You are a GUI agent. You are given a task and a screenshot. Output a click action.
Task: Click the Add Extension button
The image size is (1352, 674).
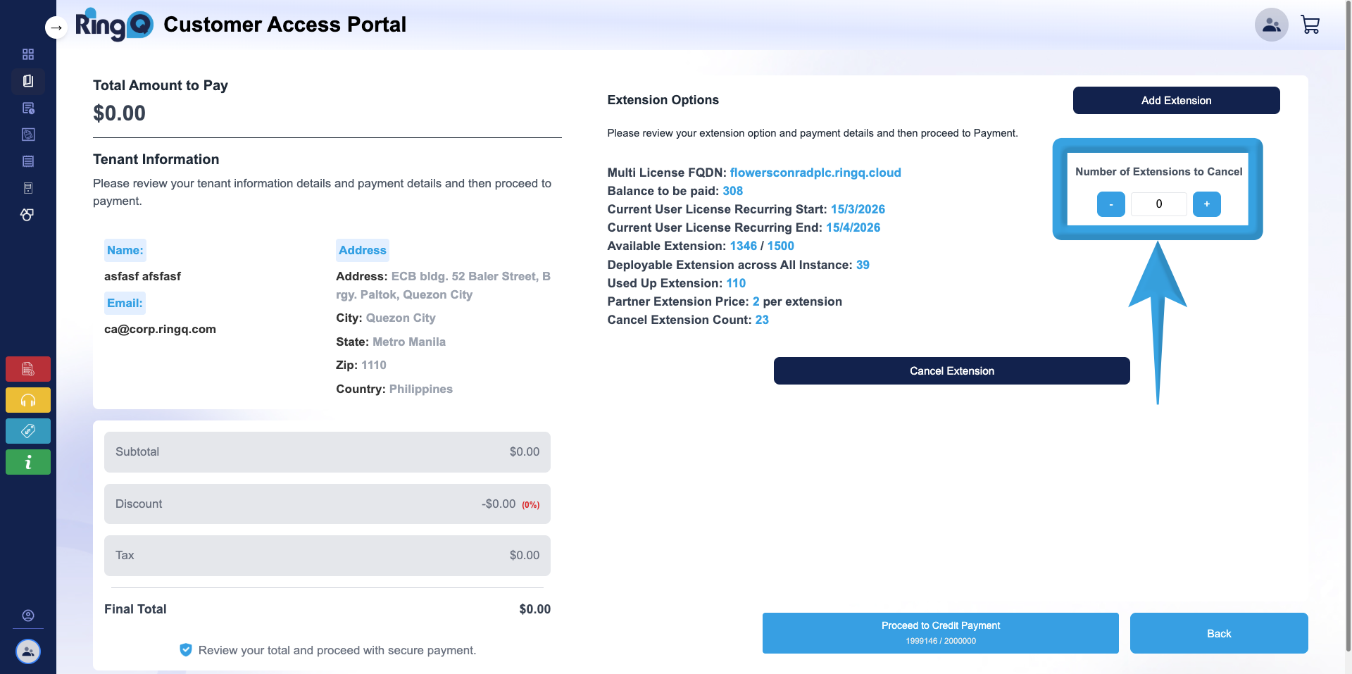[1176, 100]
